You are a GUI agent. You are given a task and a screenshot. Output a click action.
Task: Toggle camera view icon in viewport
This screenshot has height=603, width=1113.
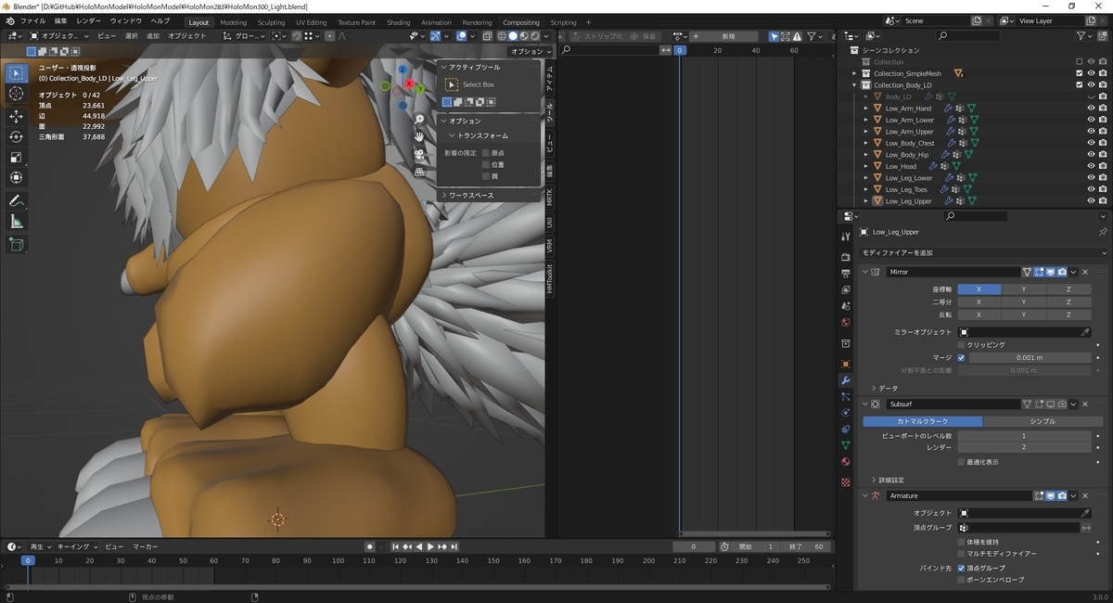[420, 154]
